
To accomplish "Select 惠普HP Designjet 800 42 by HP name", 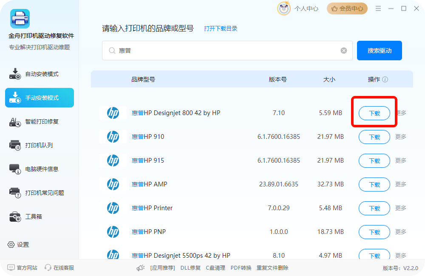I will (176, 113).
